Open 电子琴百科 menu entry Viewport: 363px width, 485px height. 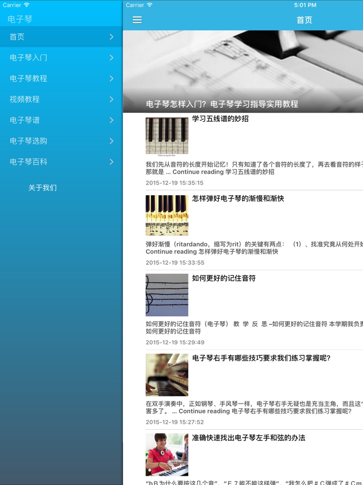click(x=61, y=162)
